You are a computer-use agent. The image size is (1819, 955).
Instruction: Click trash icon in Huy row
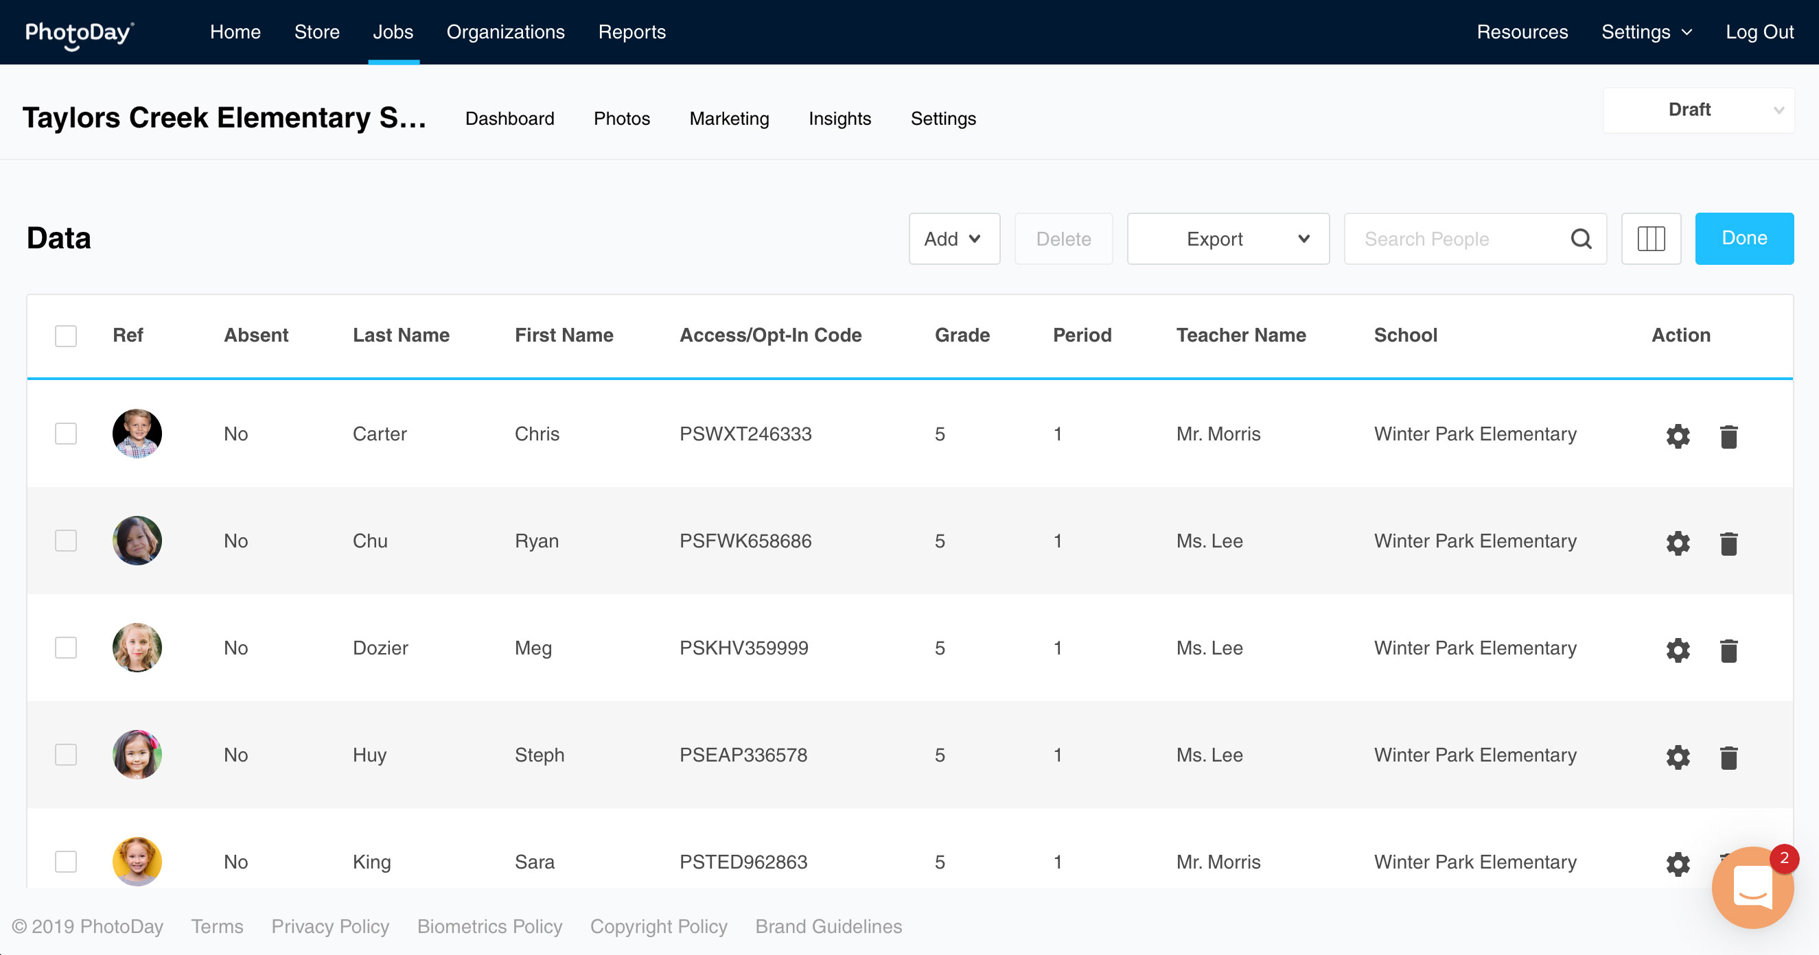click(x=1728, y=757)
